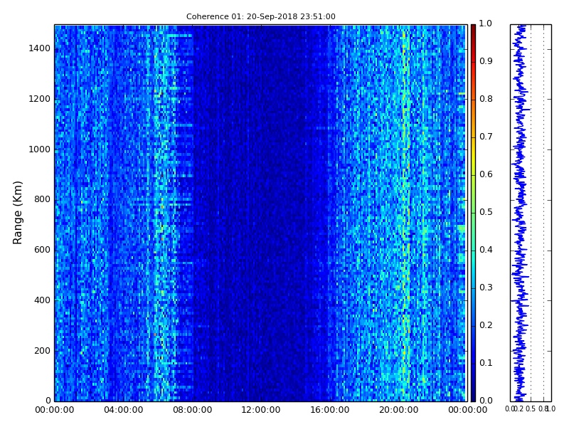Screen dimensions: 569x427
Task: Pick the 1200 range tick label
Action: click(40, 99)
